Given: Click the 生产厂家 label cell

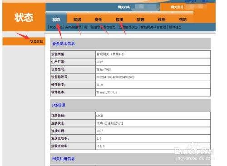Looking at the screenshot, I should [x=73, y=62].
